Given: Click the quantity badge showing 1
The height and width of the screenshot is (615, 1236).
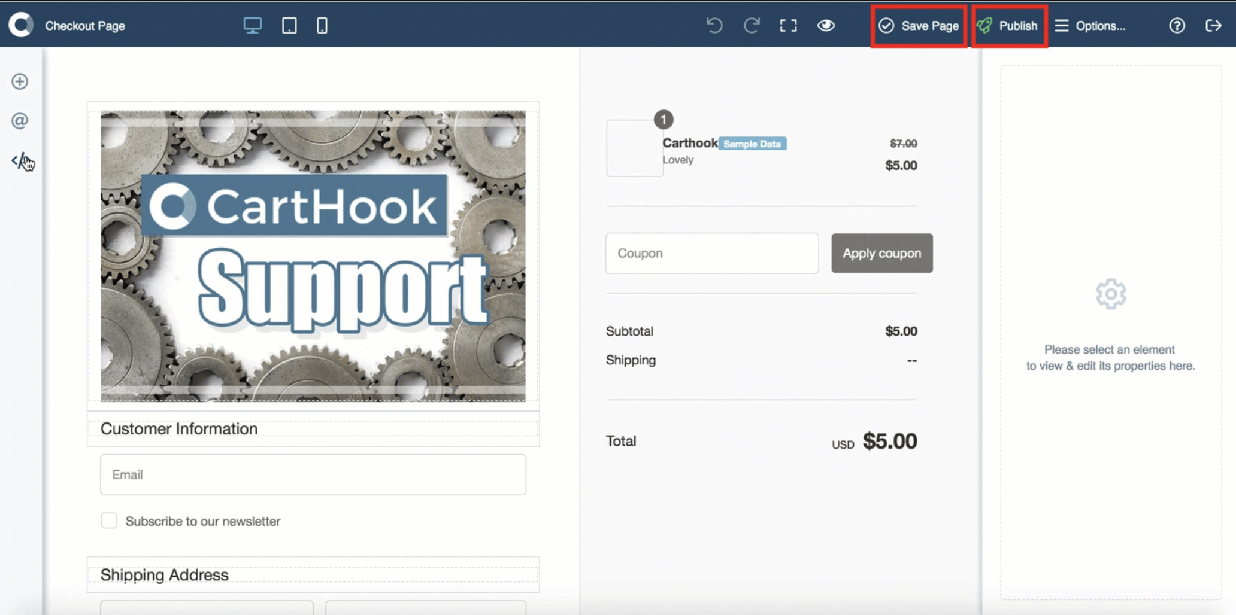Looking at the screenshot, I should pyautogui.click(x=663, y=120).
